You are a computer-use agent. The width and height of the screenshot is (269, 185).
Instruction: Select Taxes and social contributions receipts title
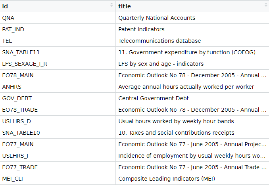click(176, 133)
